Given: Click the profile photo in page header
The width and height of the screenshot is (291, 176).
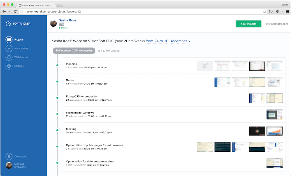Looking at the screenshot, I should tap(53, 23).
